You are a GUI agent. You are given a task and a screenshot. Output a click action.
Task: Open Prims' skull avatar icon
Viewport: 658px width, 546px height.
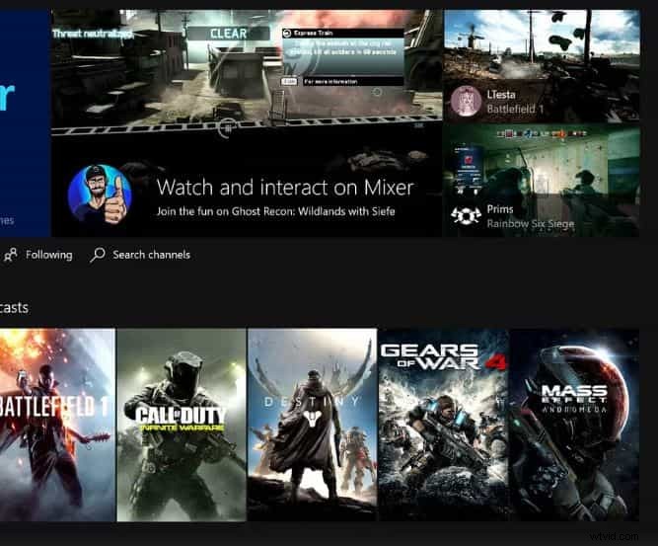coord(466,216)
